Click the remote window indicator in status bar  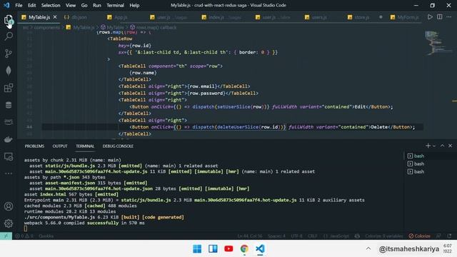point(6,236)
